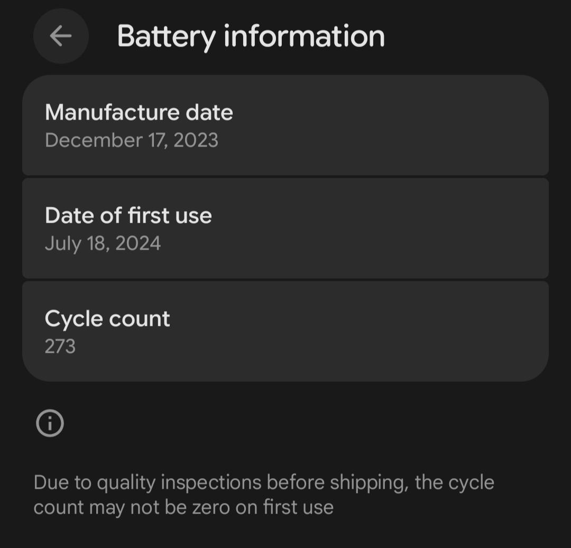Tap the word December in the first row
The image size is (571, 548).
(x=94, y=140)
